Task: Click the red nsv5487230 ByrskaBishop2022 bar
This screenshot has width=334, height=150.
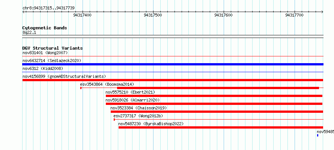Action: click(221, 127)
